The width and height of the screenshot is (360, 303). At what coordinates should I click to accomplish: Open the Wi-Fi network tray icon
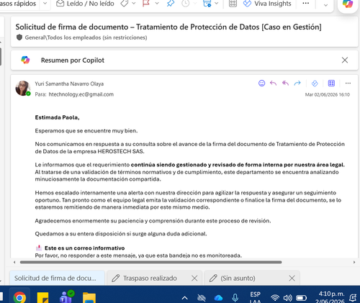pyautogui.click(x=275, y=298)
